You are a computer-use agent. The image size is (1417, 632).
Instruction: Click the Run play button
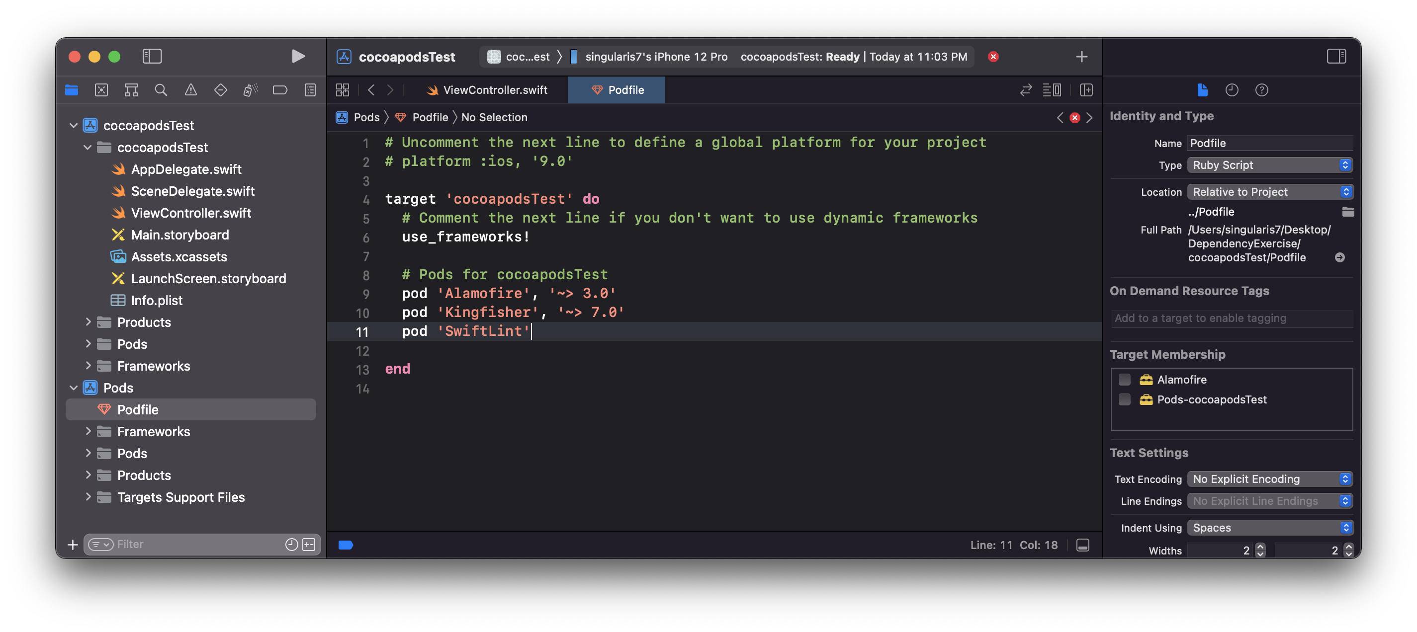click(x=298, y=57)
